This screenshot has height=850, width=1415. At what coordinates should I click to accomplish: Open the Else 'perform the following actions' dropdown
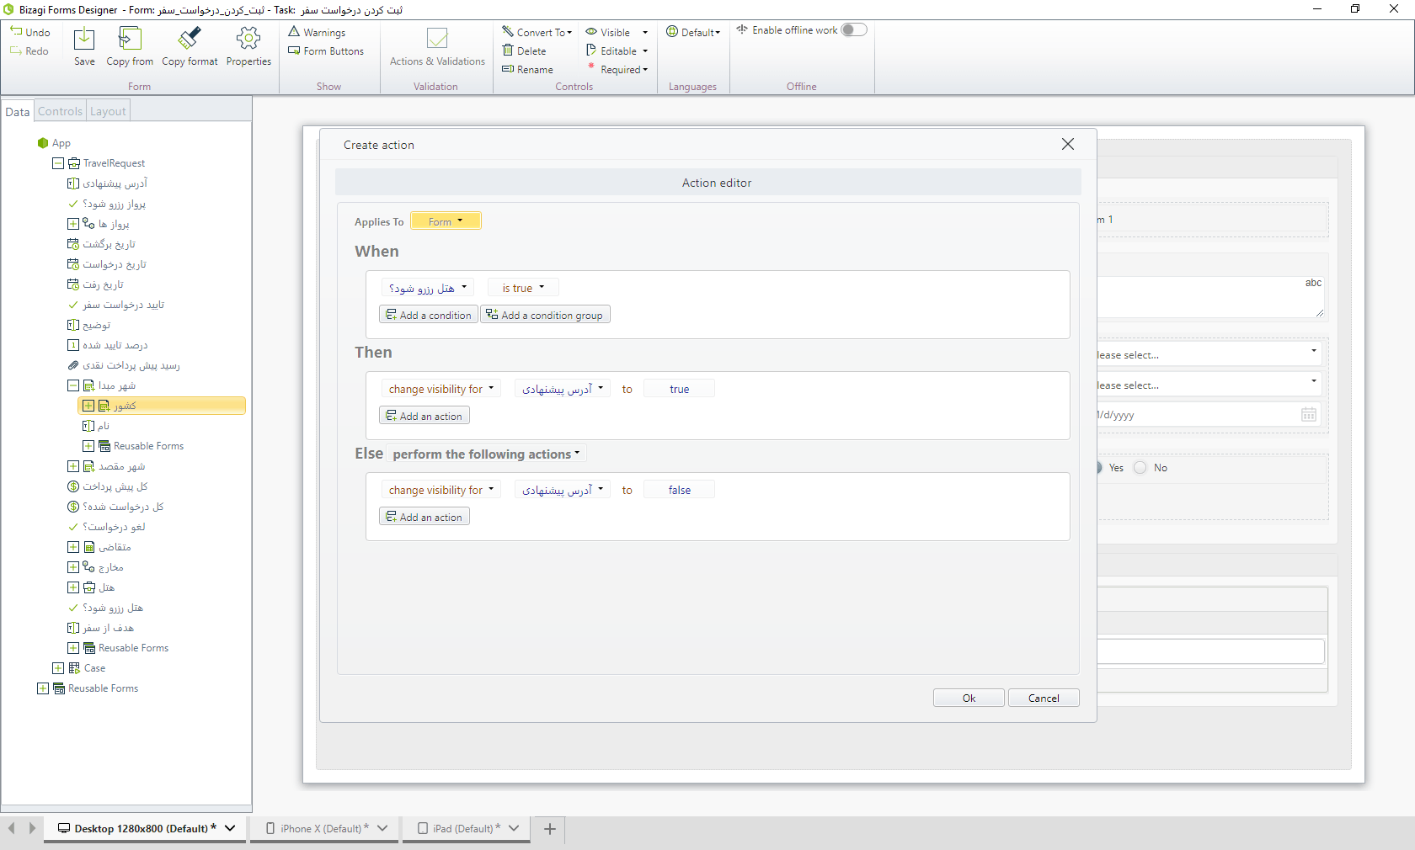pyautogui.click(x=486, y=454)
